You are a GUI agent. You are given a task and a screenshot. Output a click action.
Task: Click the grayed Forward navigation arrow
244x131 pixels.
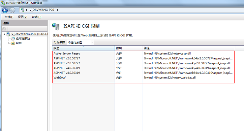coord(12,10)
